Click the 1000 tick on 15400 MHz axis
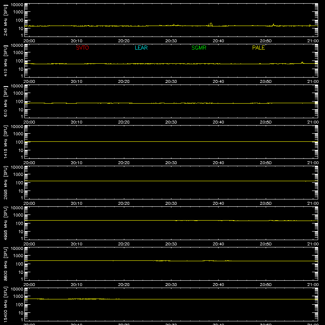 pos(18,297)
